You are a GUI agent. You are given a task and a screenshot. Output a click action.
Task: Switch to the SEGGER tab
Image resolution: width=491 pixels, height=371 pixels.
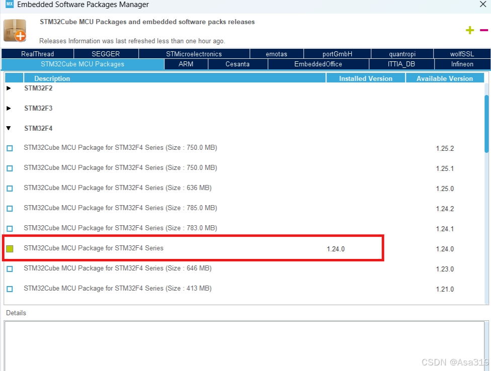tap(106, 54)
